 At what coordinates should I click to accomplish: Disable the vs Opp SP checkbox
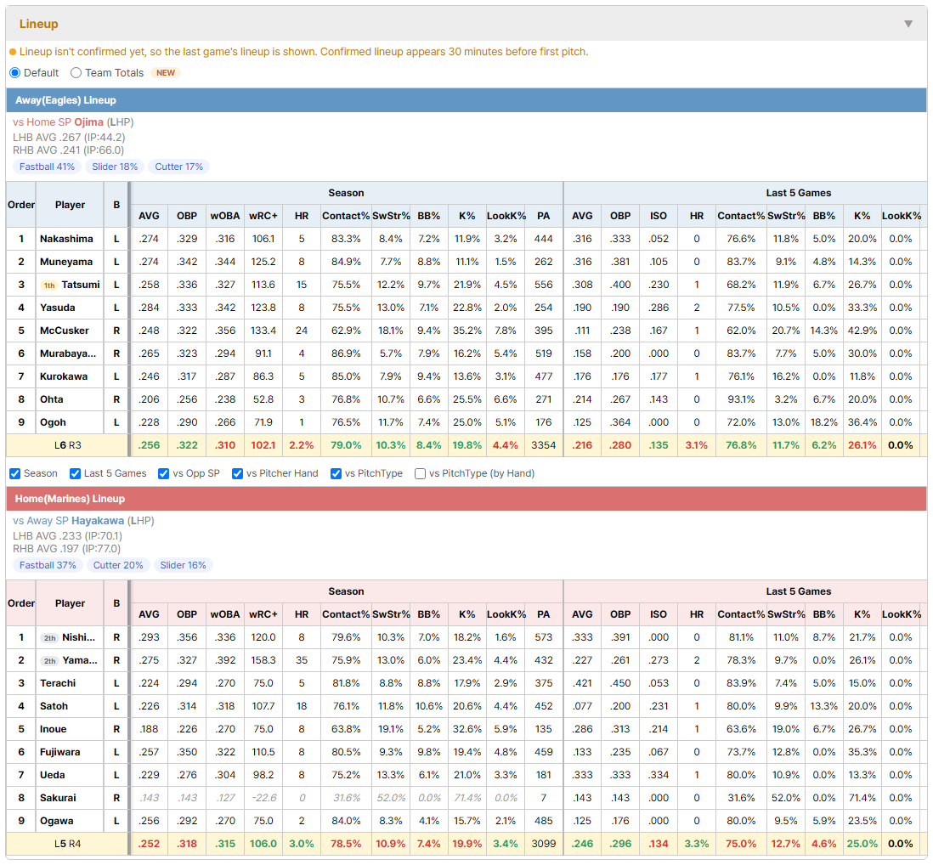pyautogui.click(x=164, y=473)
